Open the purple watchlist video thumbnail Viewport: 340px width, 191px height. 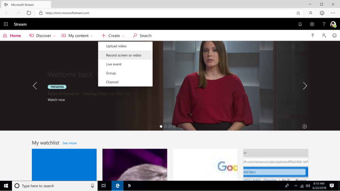click(135, 164)
